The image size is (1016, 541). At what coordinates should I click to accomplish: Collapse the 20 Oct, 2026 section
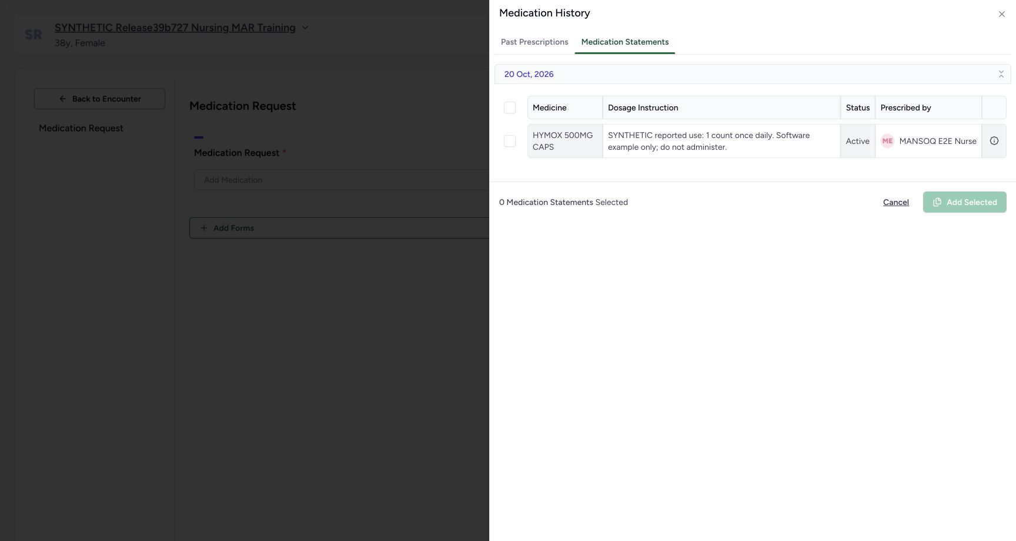1001,74
